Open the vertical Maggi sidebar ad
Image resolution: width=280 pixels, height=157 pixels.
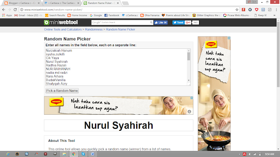pos(214,94)
